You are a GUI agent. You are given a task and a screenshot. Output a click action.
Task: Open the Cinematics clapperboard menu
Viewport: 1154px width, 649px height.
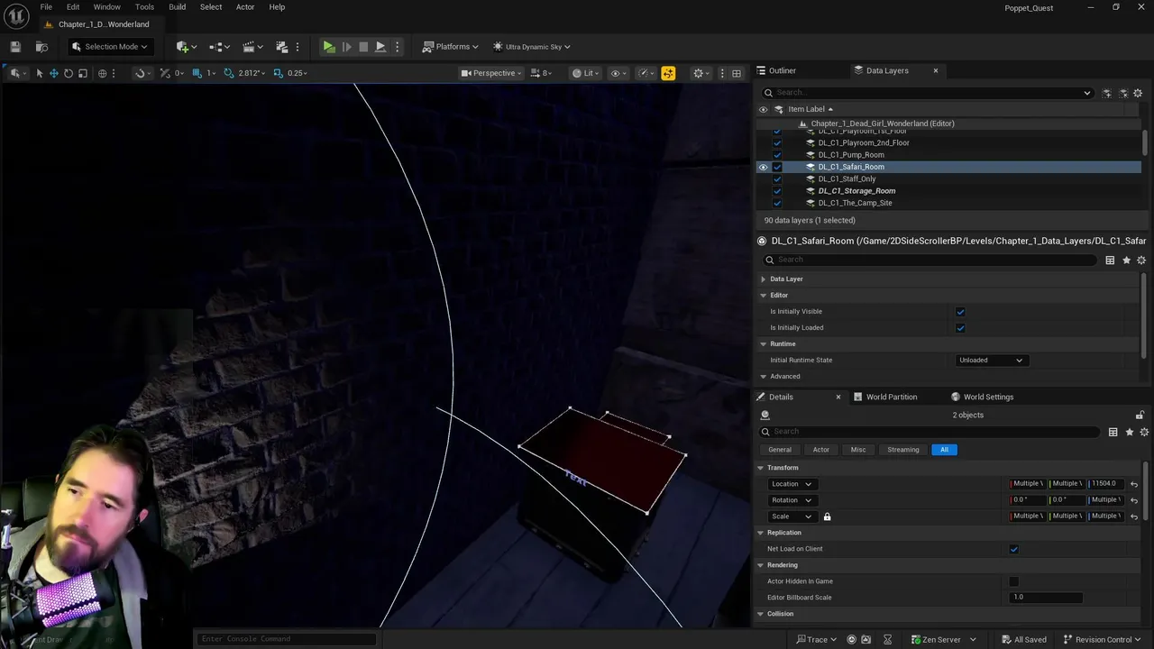tap(252, 47)
